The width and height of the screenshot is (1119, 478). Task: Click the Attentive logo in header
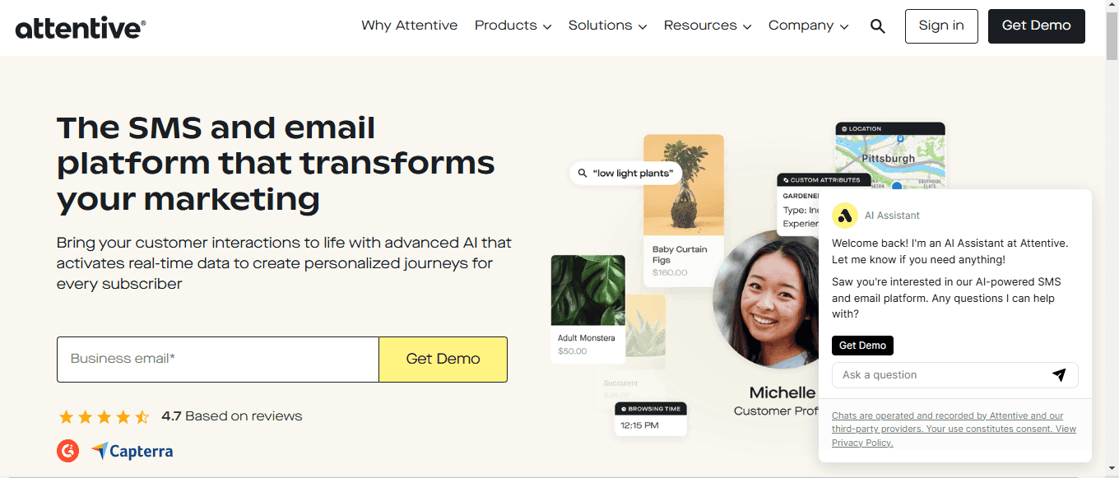(x=81, y=27)
